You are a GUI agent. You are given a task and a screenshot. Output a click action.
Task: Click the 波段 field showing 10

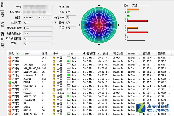click(71, 7)
